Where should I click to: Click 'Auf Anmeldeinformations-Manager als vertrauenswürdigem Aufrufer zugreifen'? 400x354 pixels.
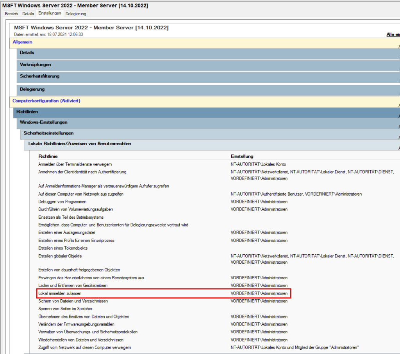click(x=104, y=186)
